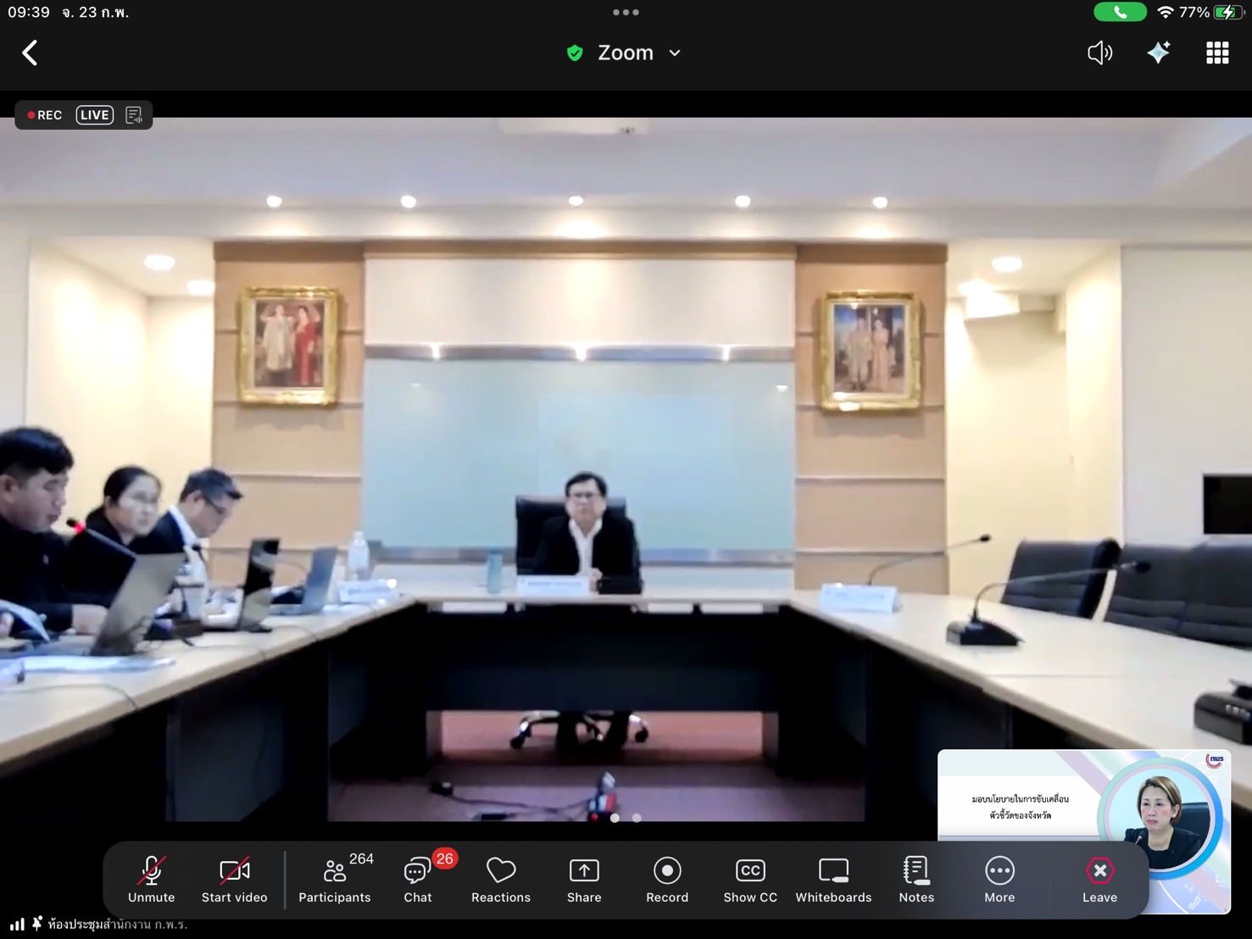Tap the second page indicator dot

pos(637,818)
